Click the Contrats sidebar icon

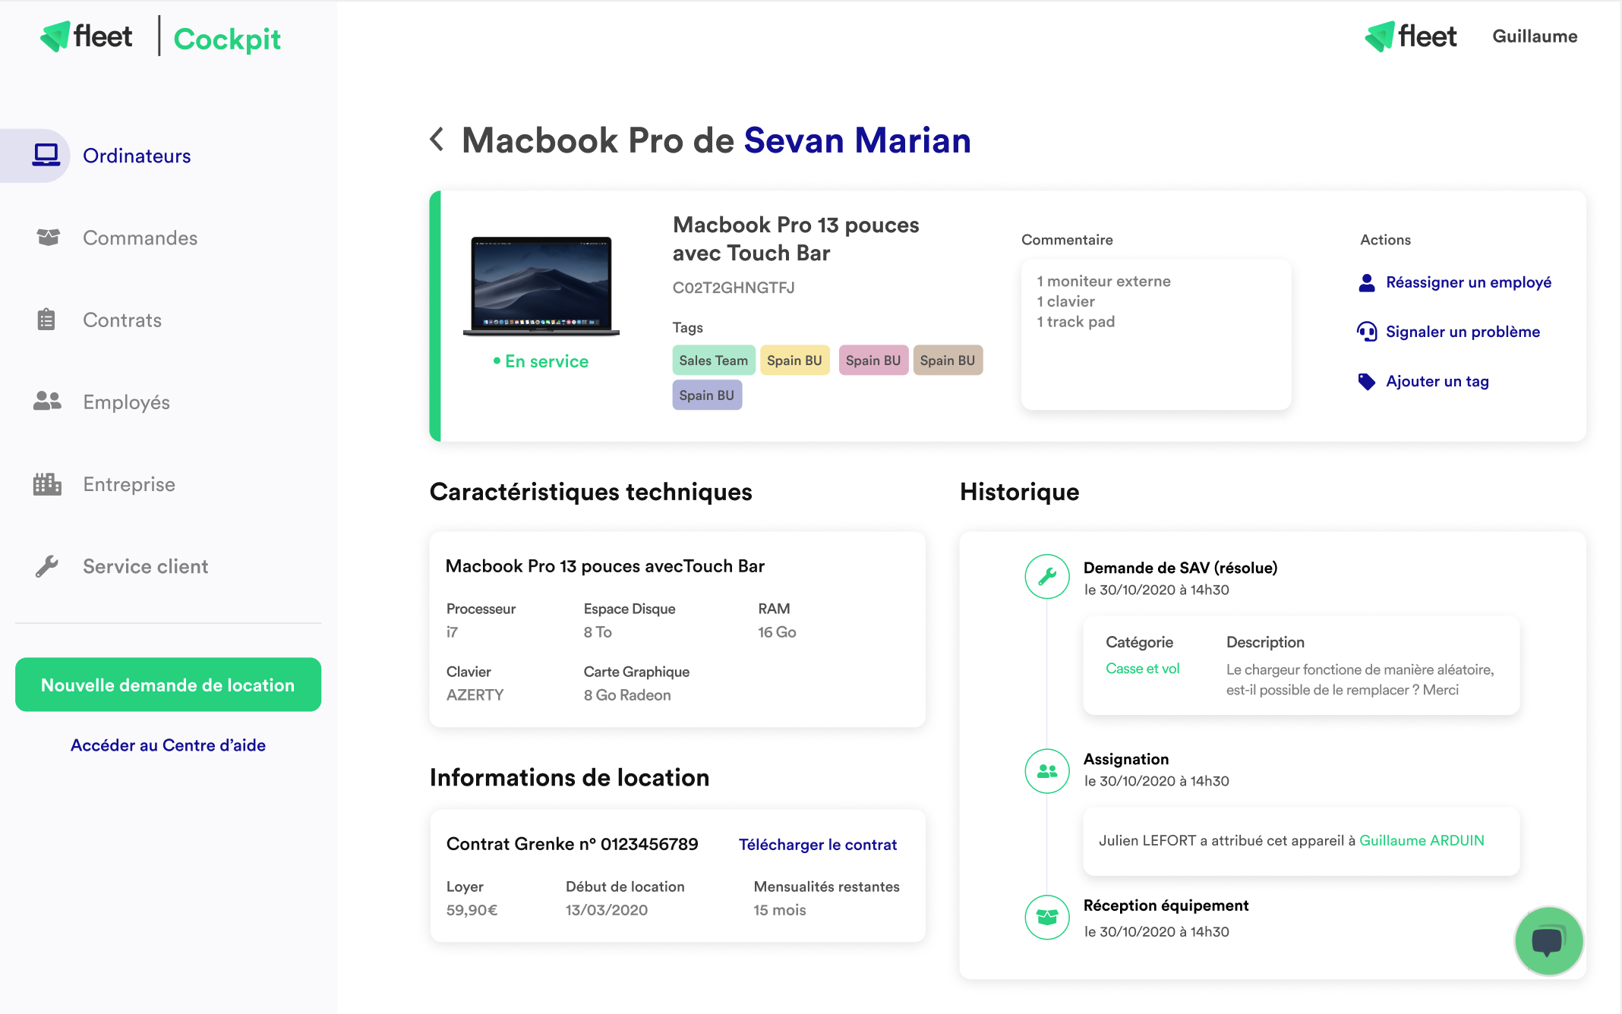(46, 319)
